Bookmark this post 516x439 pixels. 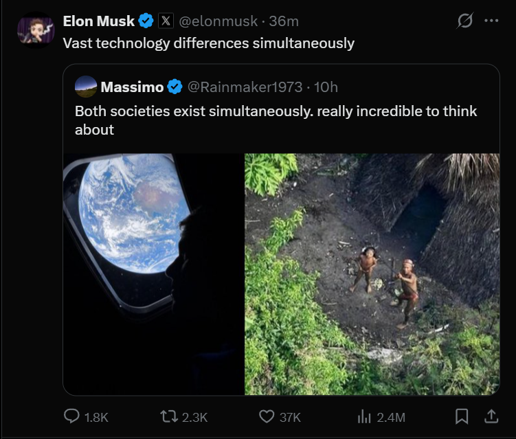click(x=462, y=416)
